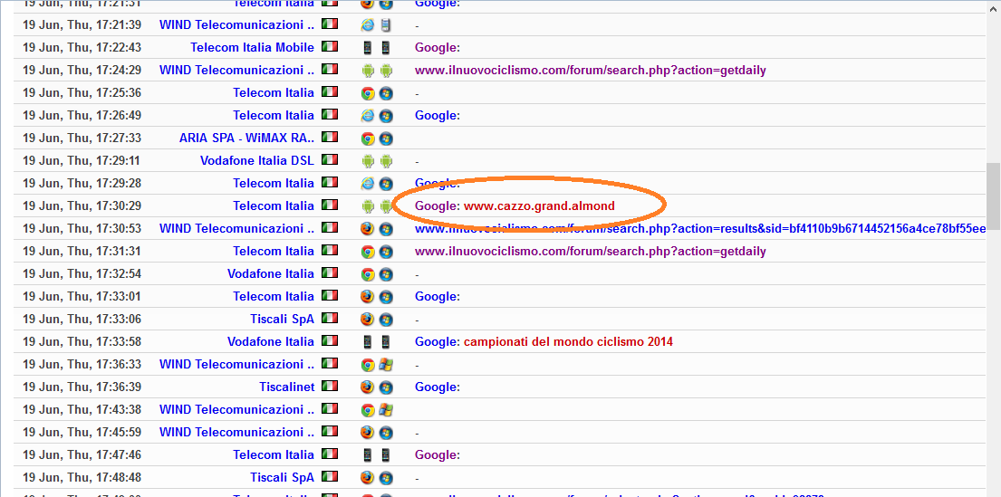The width and height of the screenshot is (1001, 497).
Task: Click the second Android icon in the Vodafone Italia DSL row
Action: 386,161
